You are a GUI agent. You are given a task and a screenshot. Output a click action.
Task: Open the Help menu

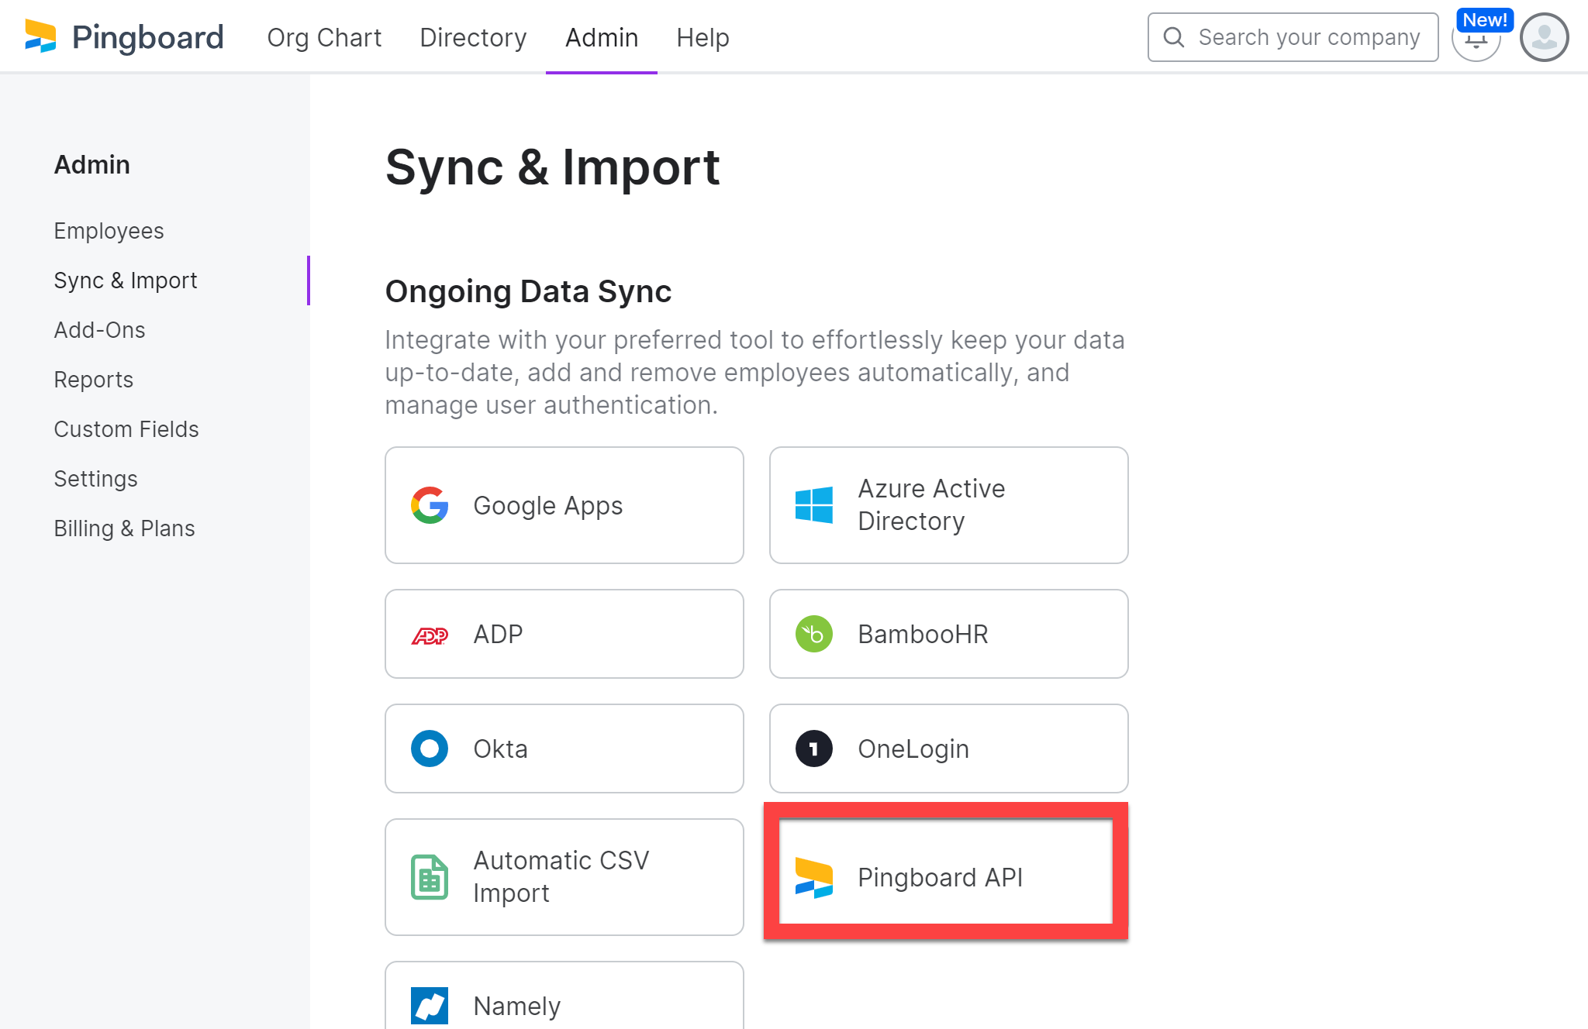(x=703, y=37)
